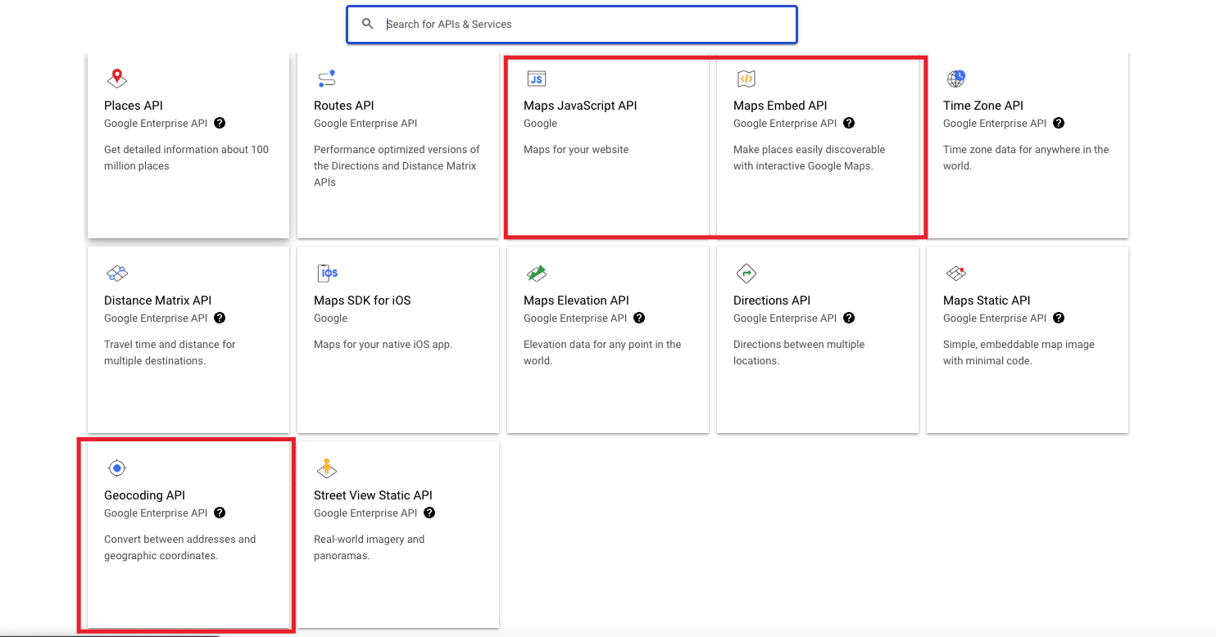Click 'Travel time and distance' description

pyautogui.click(x=170, y=352)
